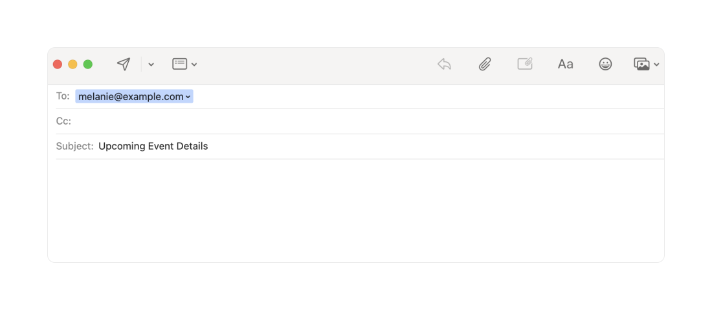Click the Subject field text
The height and width of the screenshot is (310, 712).
click(153, 147)
